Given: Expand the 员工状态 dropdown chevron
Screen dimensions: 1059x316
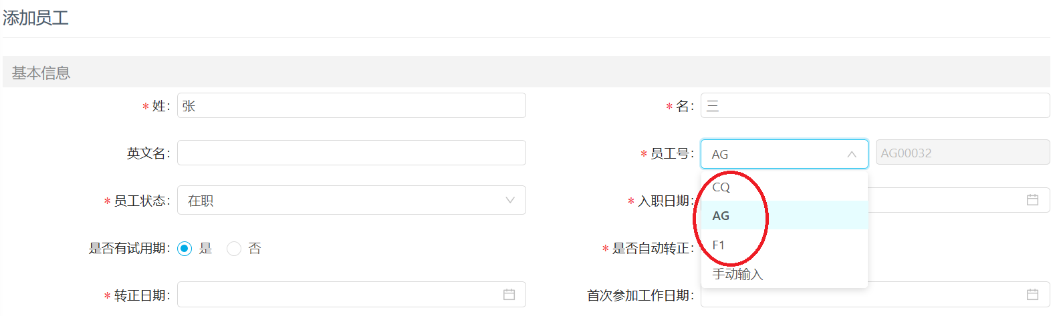Looking at the screenshot, I should [x=510, y=200].
